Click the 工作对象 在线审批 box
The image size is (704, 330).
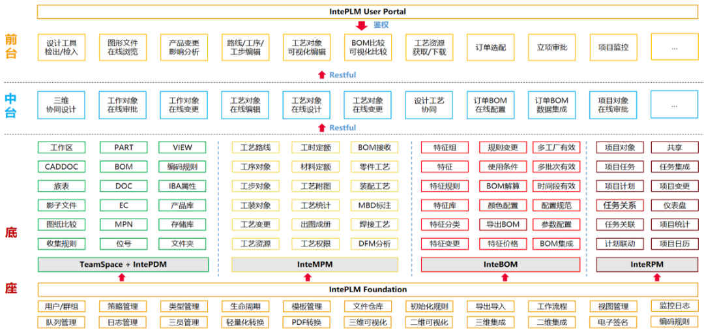tap(123, 105)
